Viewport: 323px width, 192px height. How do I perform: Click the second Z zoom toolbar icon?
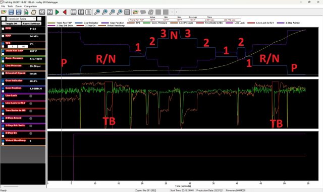point(49,12)
